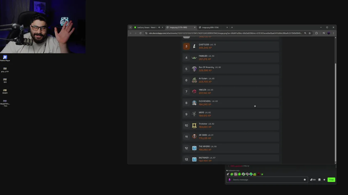Screen dimensions: 348x195
Task: View site information icon in address bar
Action: click(146, 33)
